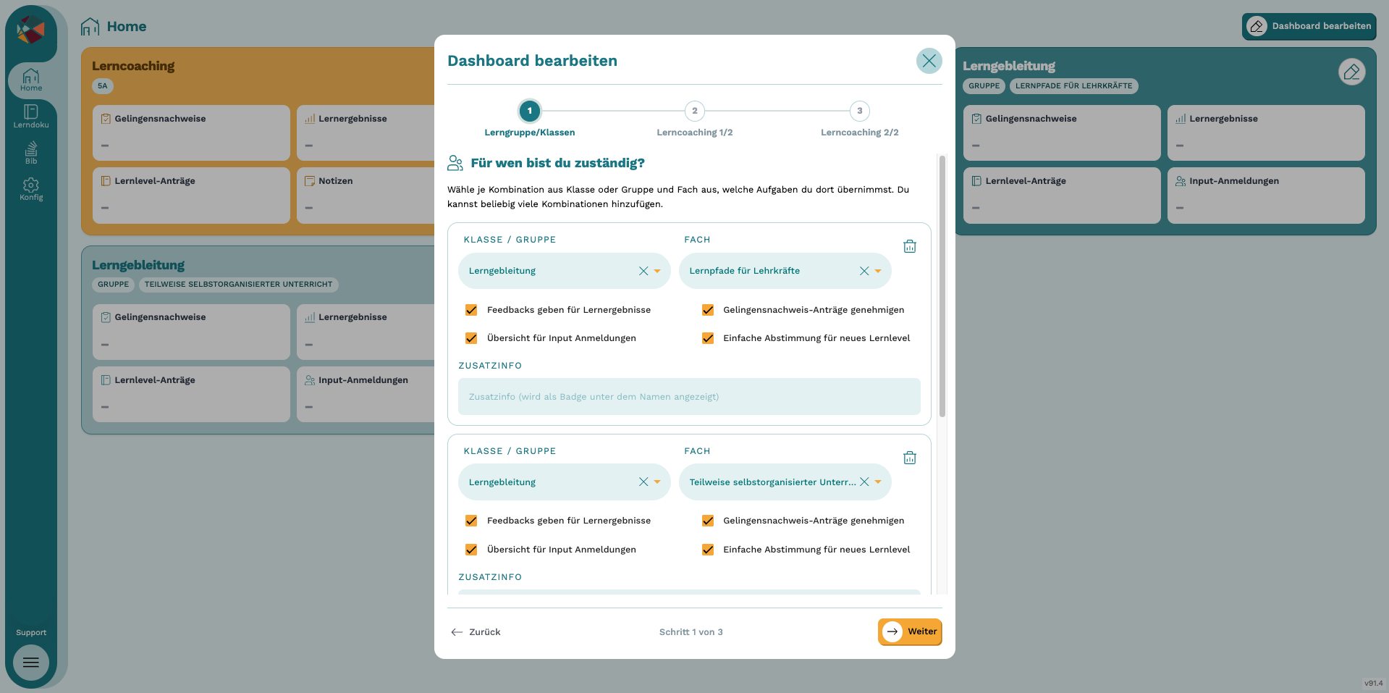Delete the Teilweise selbstorganisierter Unterricht combination
The width and height of the screenshot is (1389, 693).
910,458
